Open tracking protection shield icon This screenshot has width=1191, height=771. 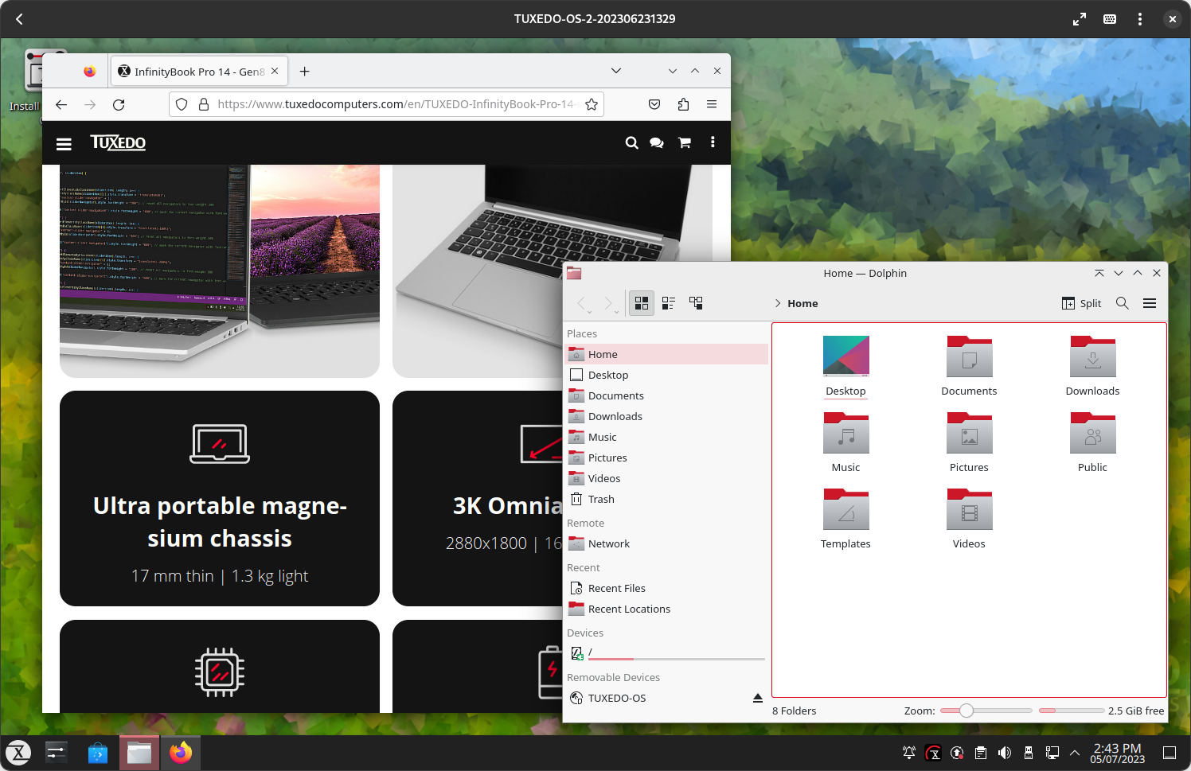pos(182,104)
